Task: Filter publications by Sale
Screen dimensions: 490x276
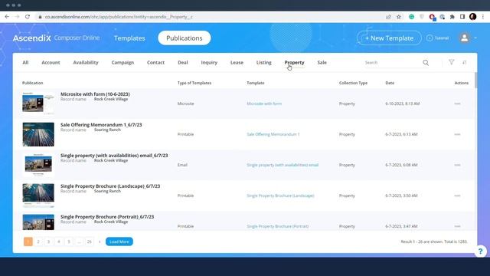Action: click(x=322, y=63)
